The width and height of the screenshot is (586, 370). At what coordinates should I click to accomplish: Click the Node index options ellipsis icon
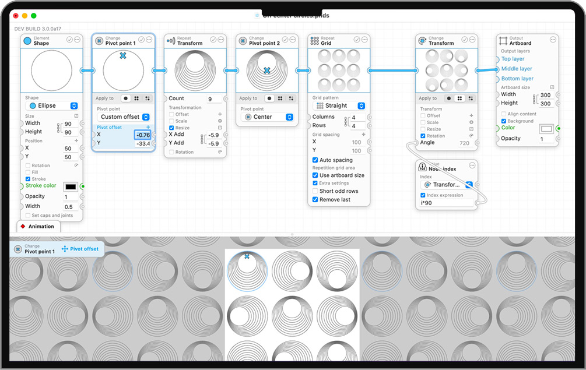472,166
